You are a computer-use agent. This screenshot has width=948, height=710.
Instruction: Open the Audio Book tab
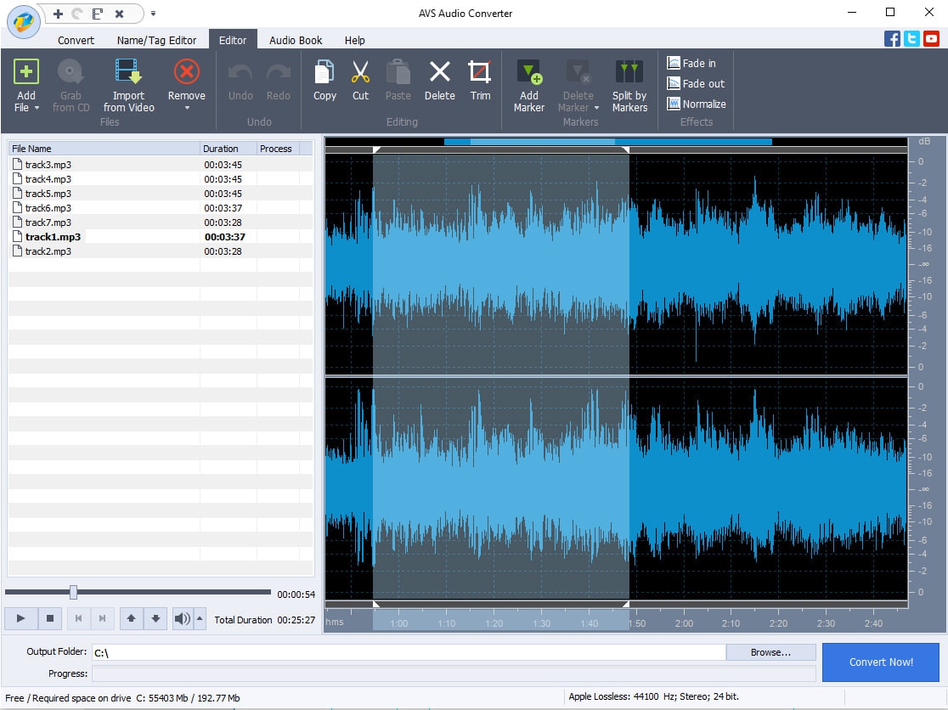coord(296,40)
